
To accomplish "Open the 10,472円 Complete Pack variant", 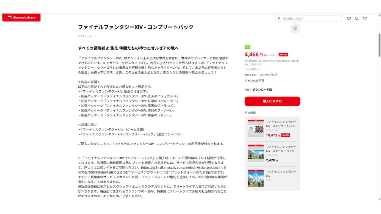I will pyautogui.click(x=272, y=129).
